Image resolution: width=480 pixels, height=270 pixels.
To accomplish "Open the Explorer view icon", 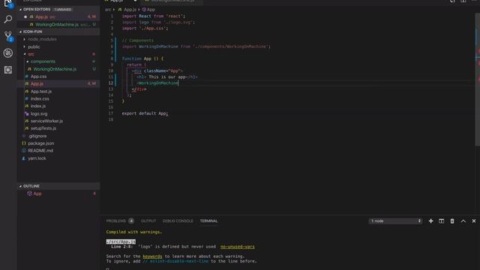I will point(8,4).
